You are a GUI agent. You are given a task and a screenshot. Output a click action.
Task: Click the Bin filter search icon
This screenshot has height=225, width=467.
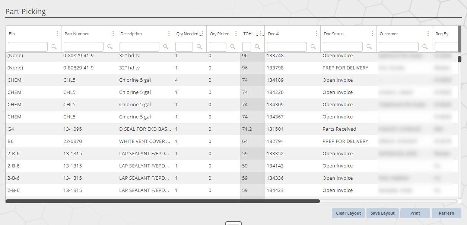pyautogui.click(x=54, y=47)
